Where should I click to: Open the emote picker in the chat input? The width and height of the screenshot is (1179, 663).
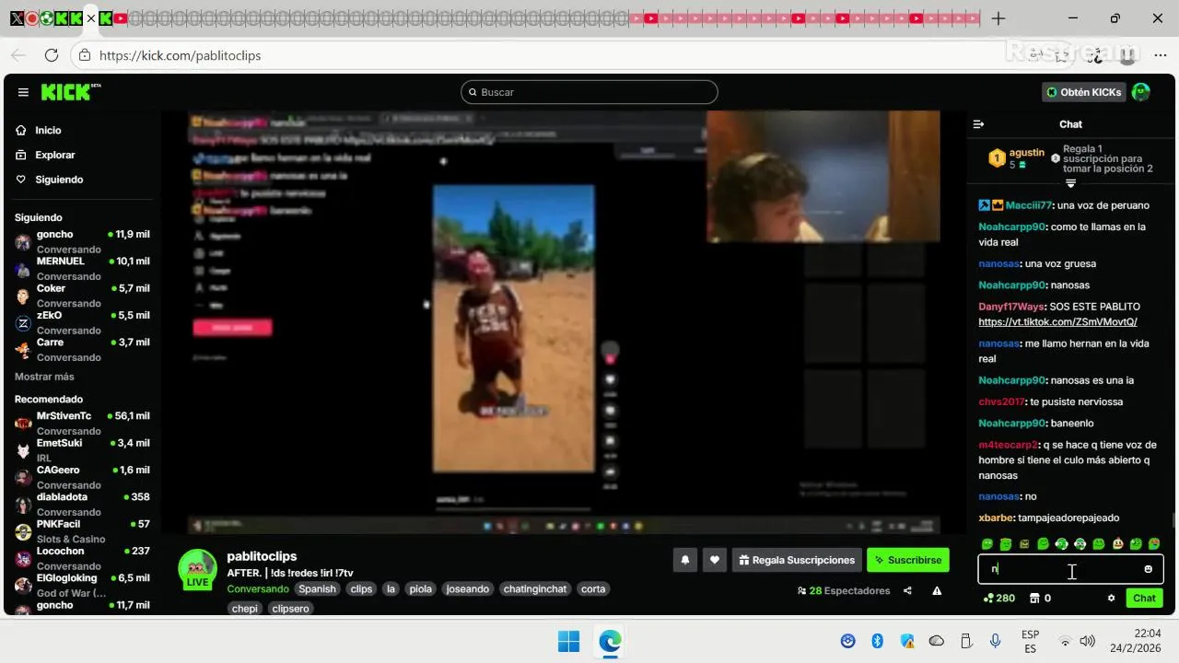1148,569
